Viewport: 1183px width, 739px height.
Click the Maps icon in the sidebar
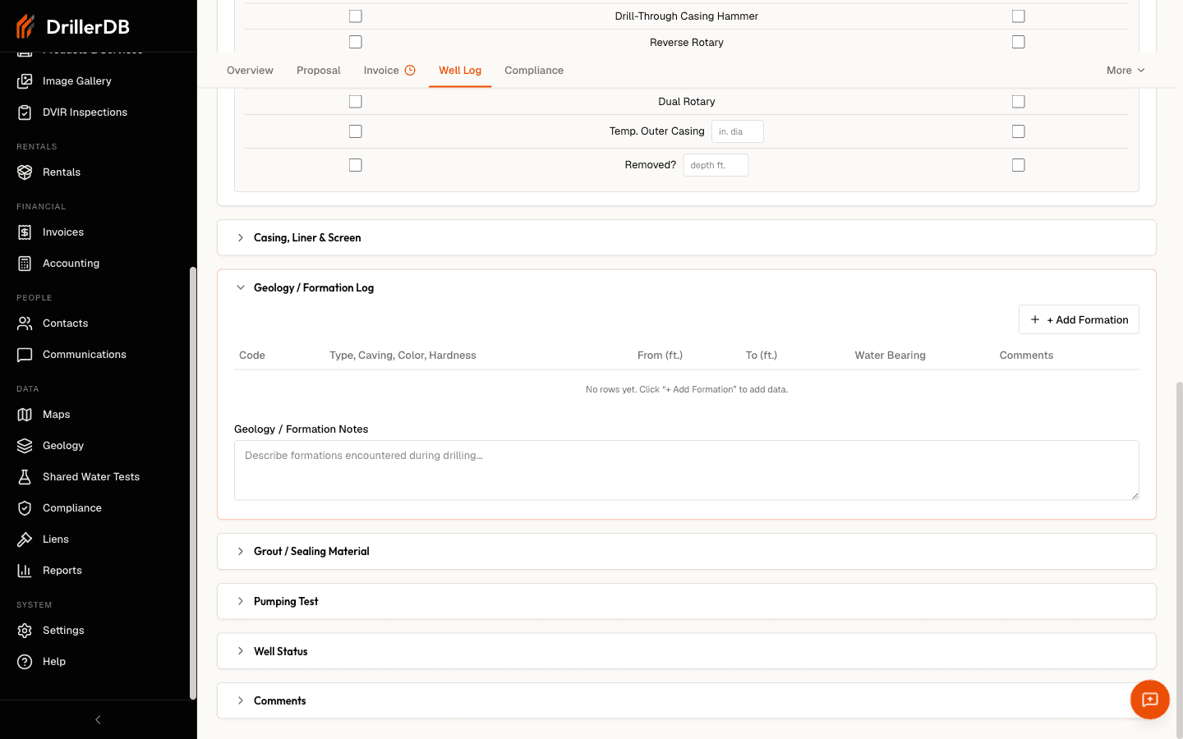point(25,415)
